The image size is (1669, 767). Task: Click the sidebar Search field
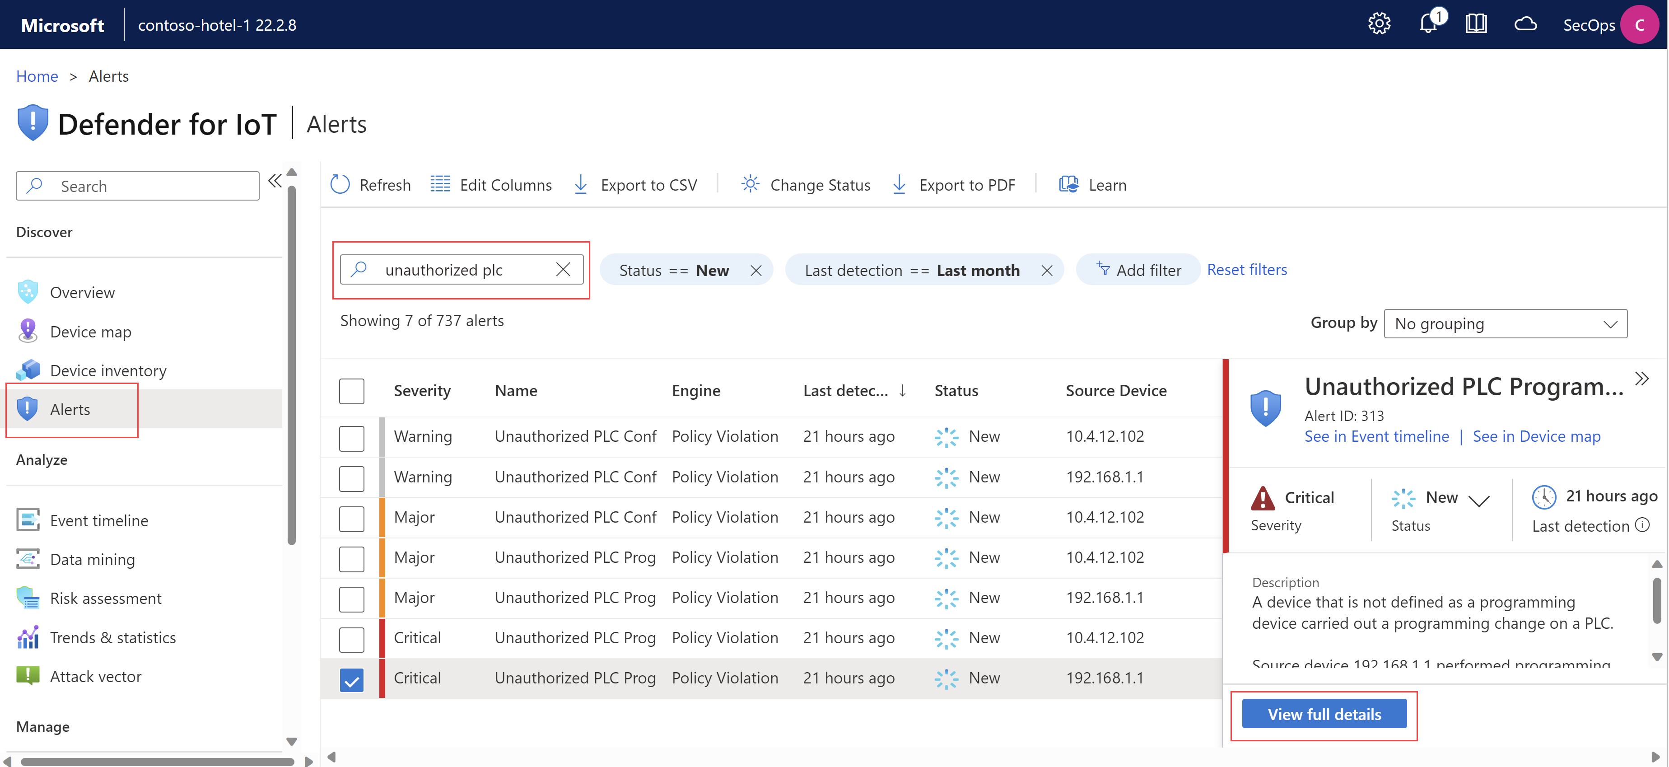[x=137, y=186]
